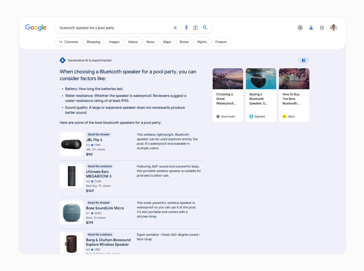Select the Converse chip
This screenshot has height=271, width=364.
point(68,42)
